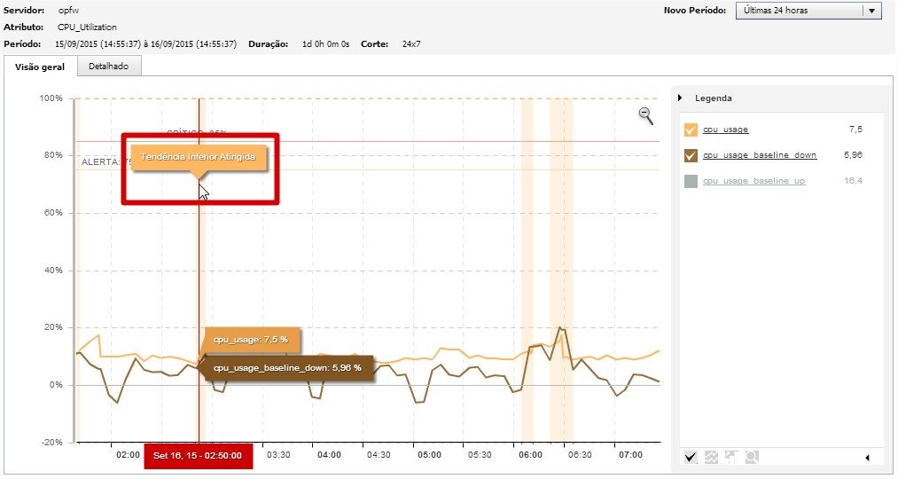Select the Visão geral tab
Image resolution: width=898 pixels, height=479 pixels.
click(x=40, y=67)
